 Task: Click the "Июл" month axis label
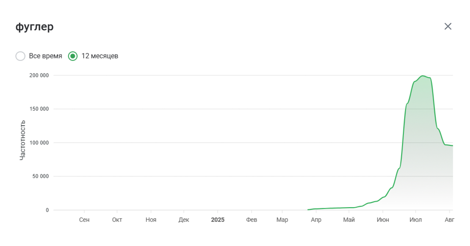pyautogui.click(x=416, y=220)
